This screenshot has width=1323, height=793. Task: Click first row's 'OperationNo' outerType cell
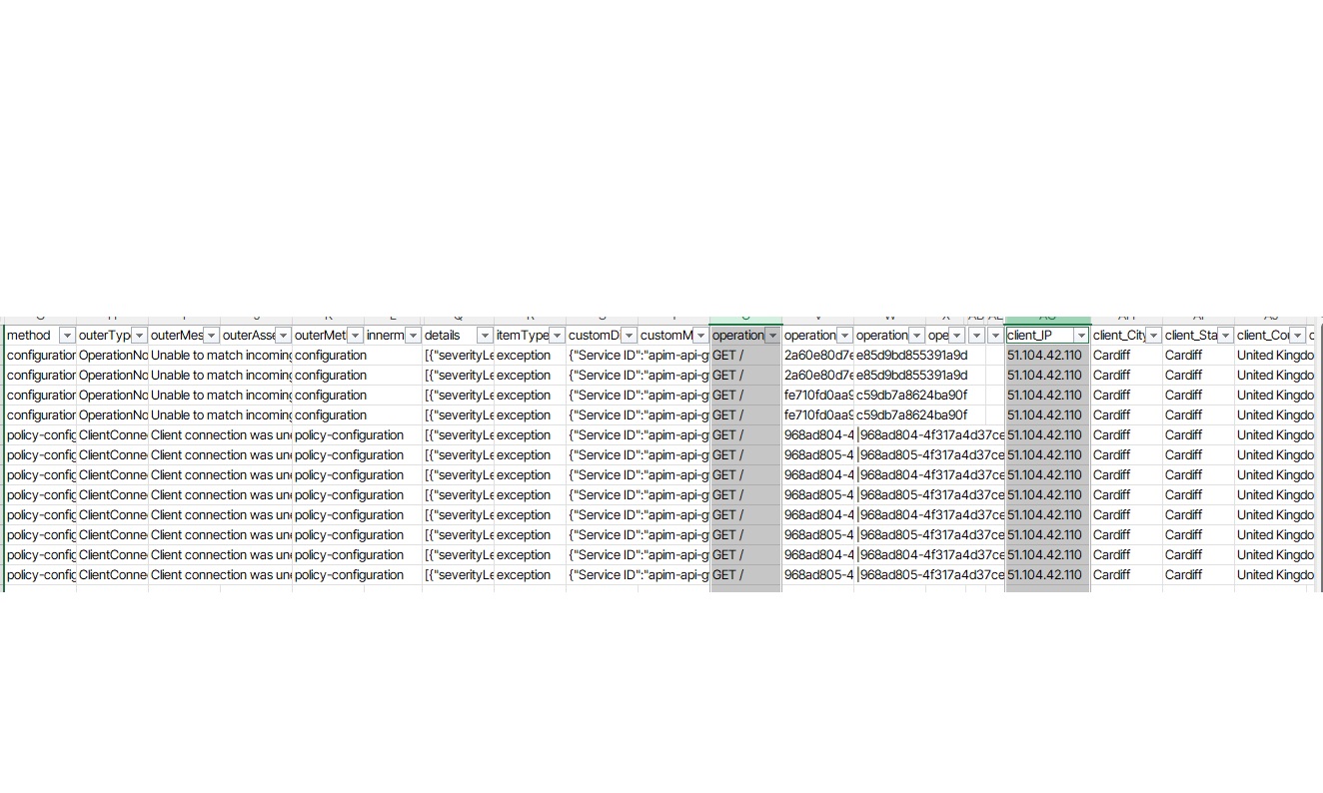coord(112,356)
